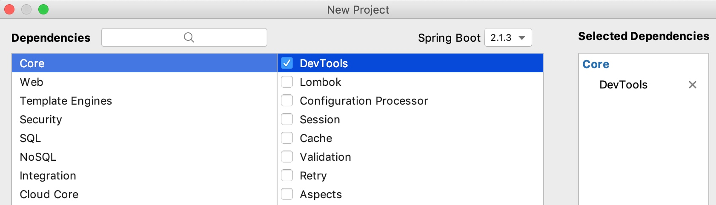Switch to the SQL category

[30, 138]
